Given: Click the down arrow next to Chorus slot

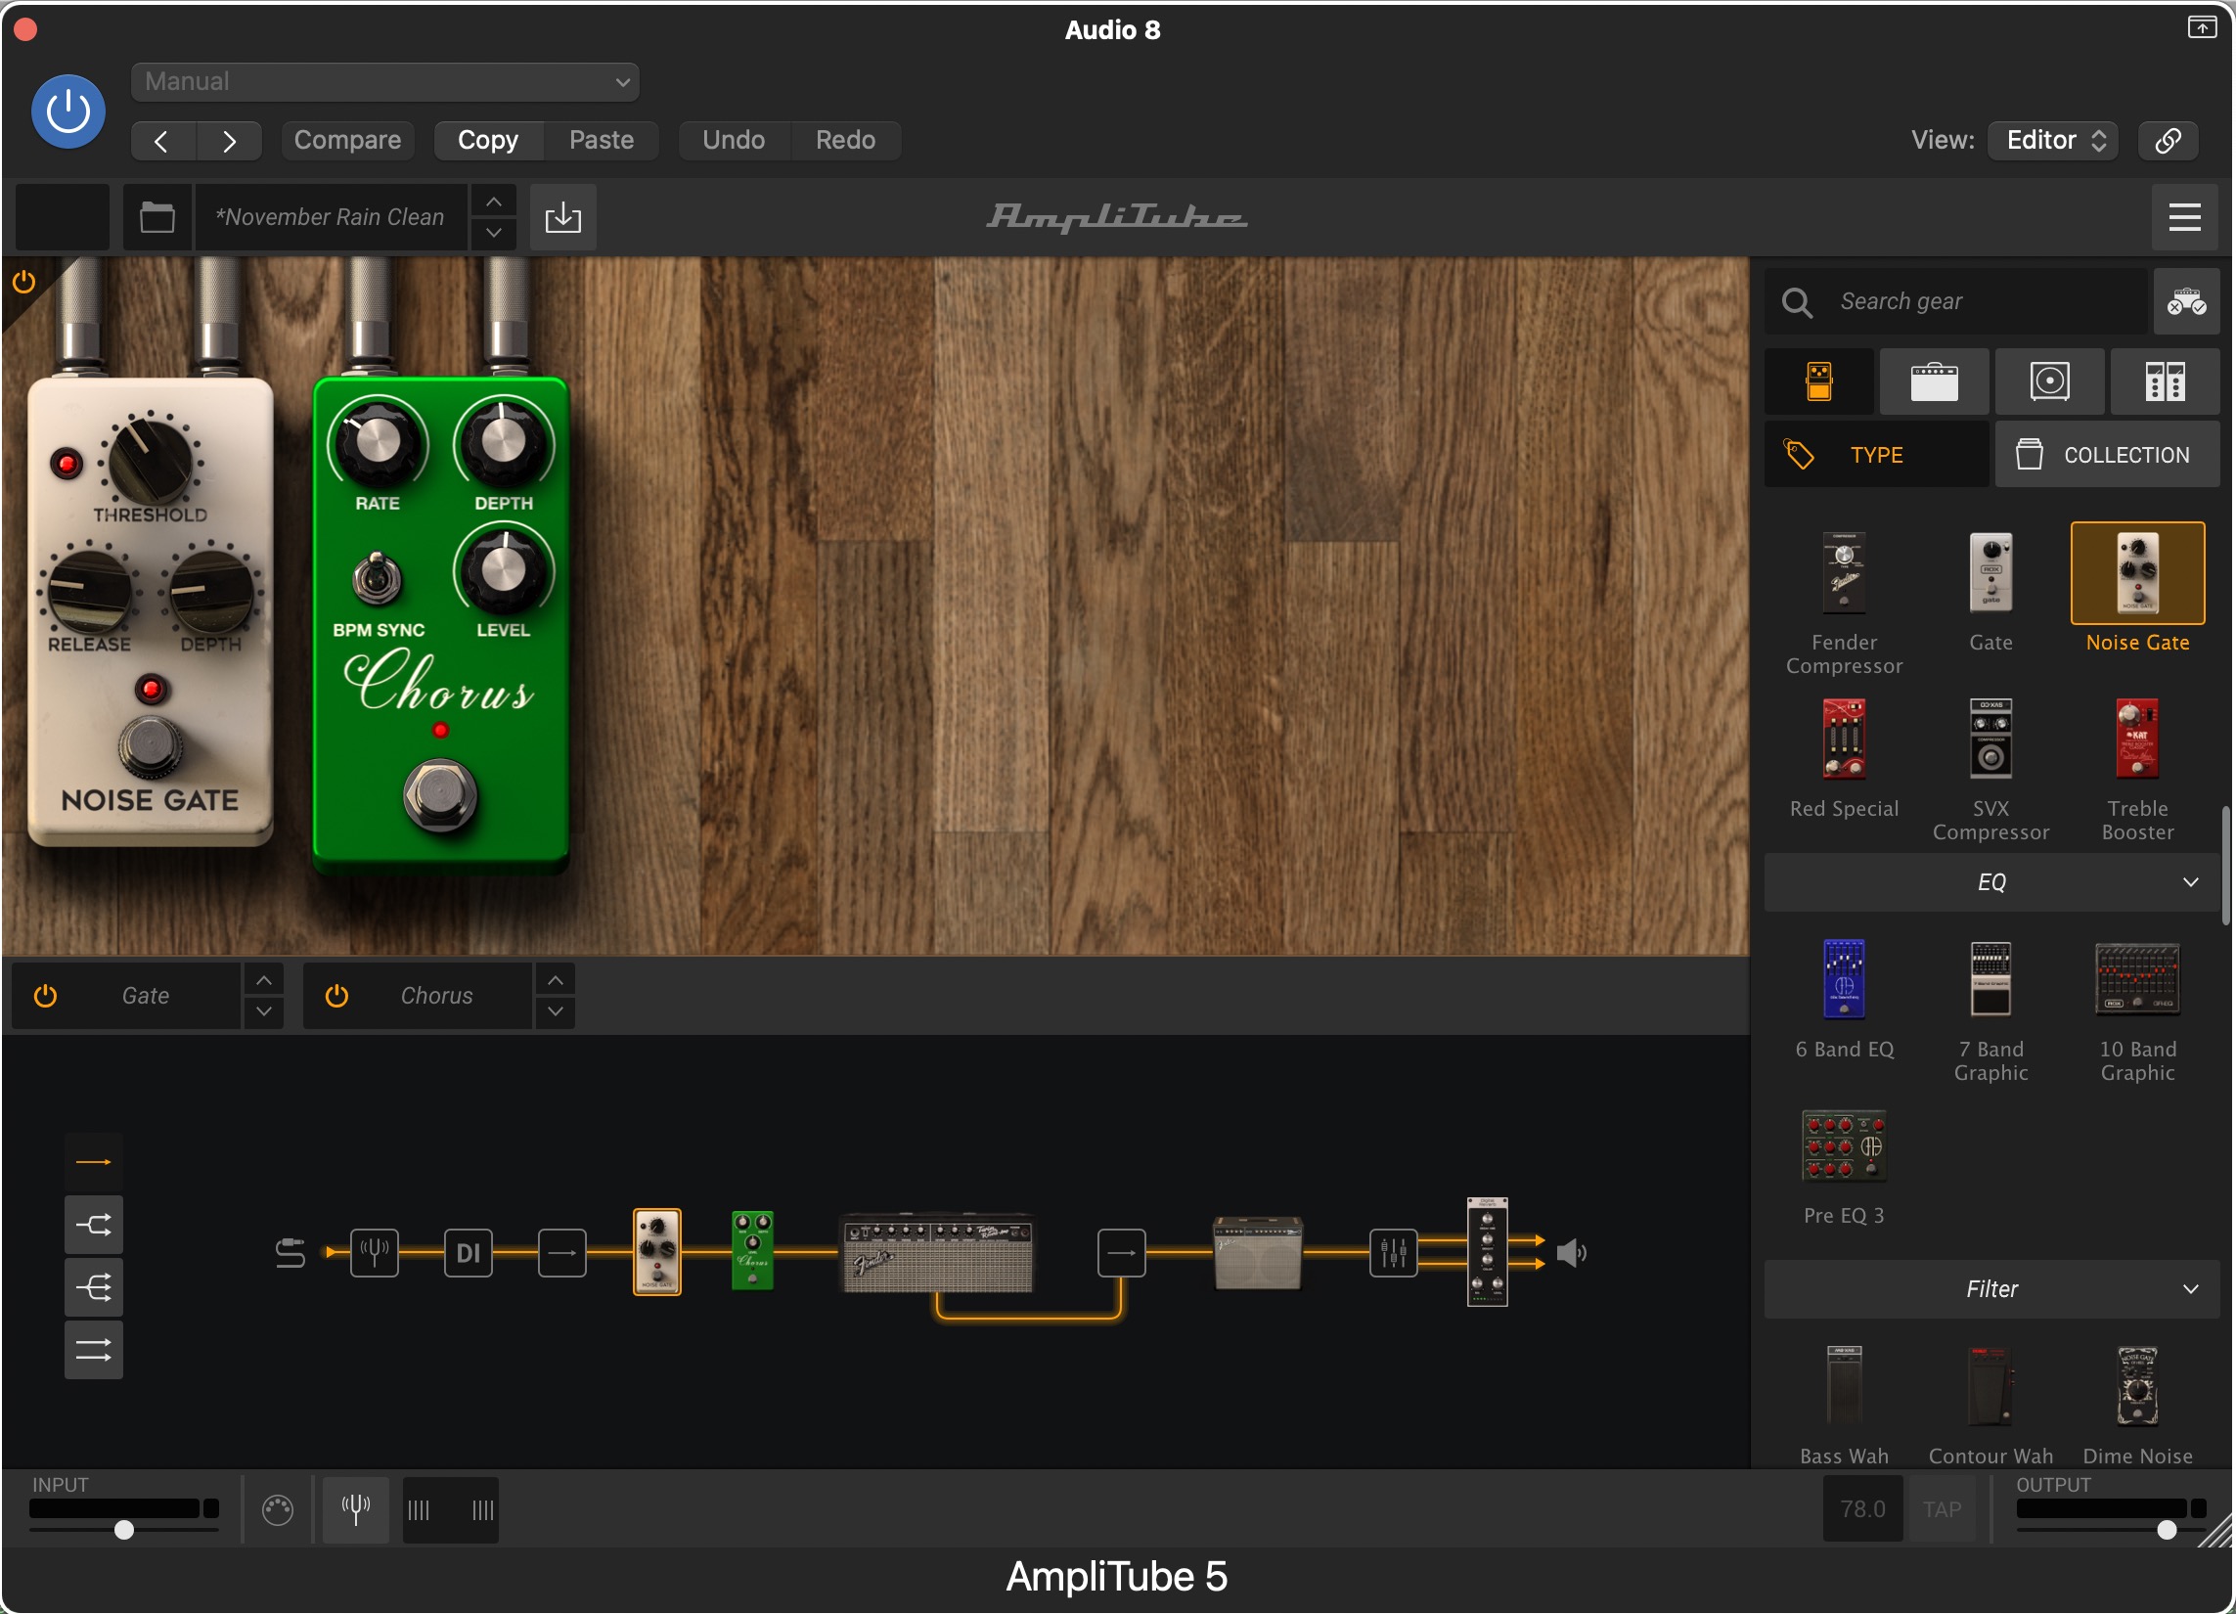Looking at the screenshot, I should pyautogui.click(x=556, y=1011).
